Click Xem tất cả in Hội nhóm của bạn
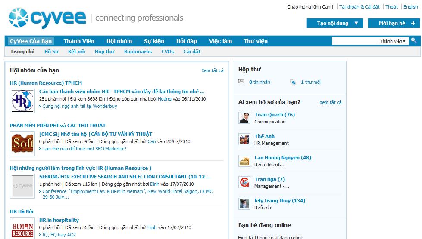Screen dimensions: 422x239 tap(212, 70)
